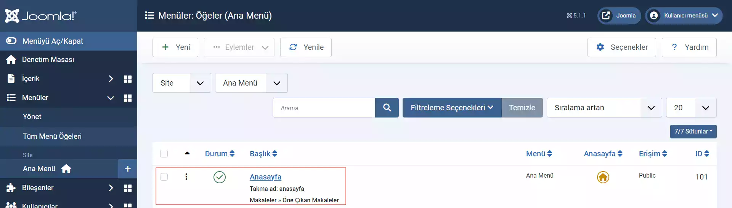Expand the Bileşenler menu section

point(111,188)
